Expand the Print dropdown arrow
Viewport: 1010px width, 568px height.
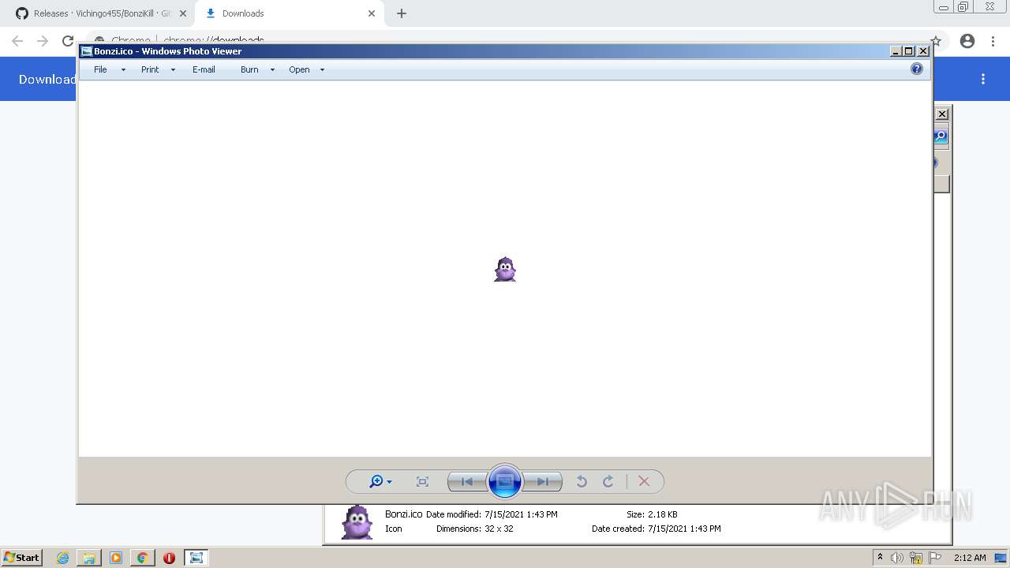coord(173,69)
